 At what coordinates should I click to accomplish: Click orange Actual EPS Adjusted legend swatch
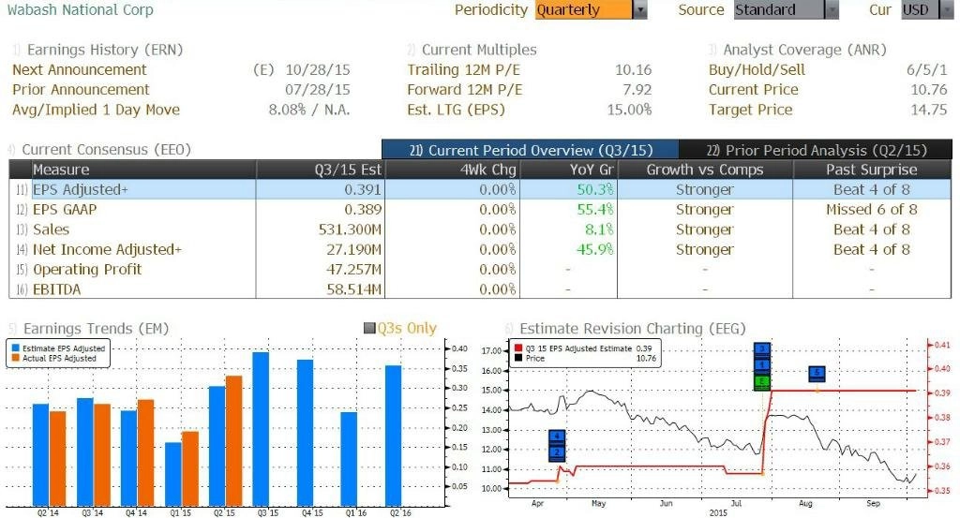15,358
